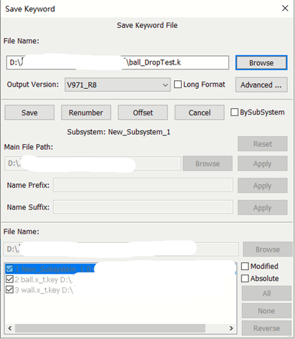This screenshot has height=339, width=295.
Task: Click the Name Prefix field
Action: (x=143, y=185)
